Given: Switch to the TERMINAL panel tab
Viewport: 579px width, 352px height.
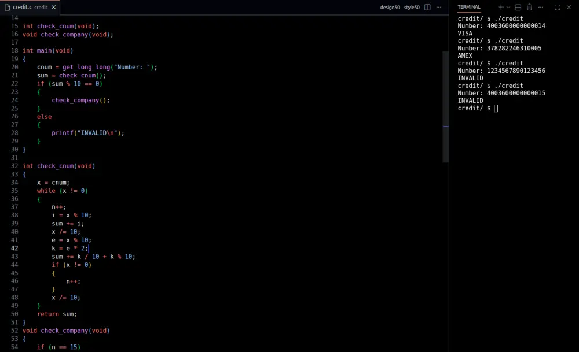Looking at the screenshot, I should 468,7.
